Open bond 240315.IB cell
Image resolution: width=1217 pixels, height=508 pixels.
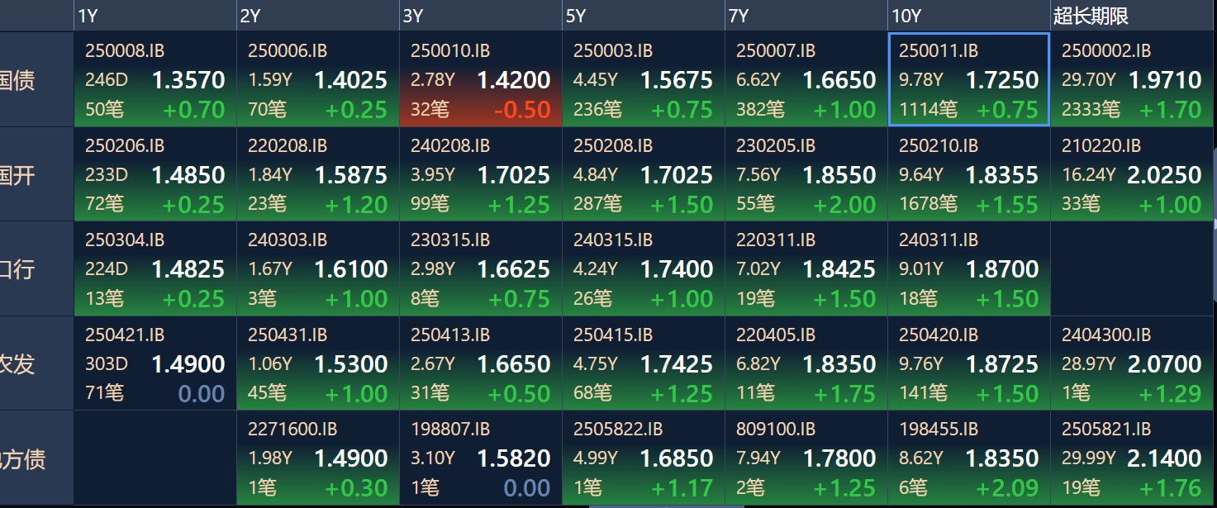coord(644,268)
